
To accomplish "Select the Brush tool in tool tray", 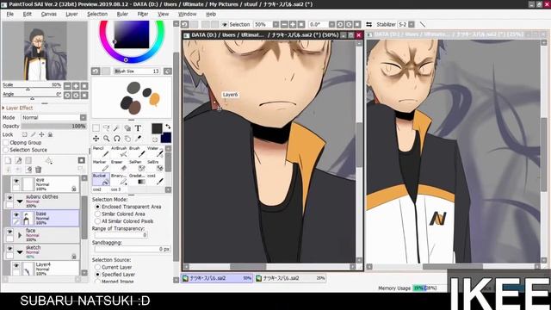I will pos(137,152).
